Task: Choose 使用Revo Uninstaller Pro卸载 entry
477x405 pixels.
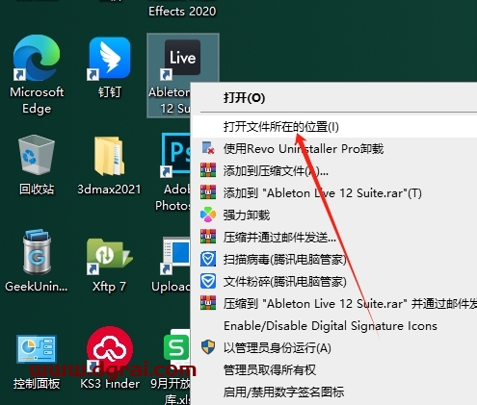Action: [334, 149]
